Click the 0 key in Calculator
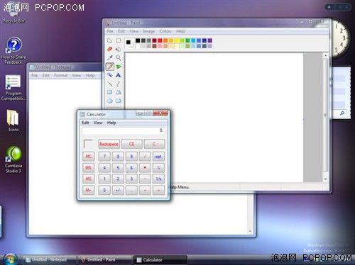This screenshot has height=265, width=355. tap(104, 190)
